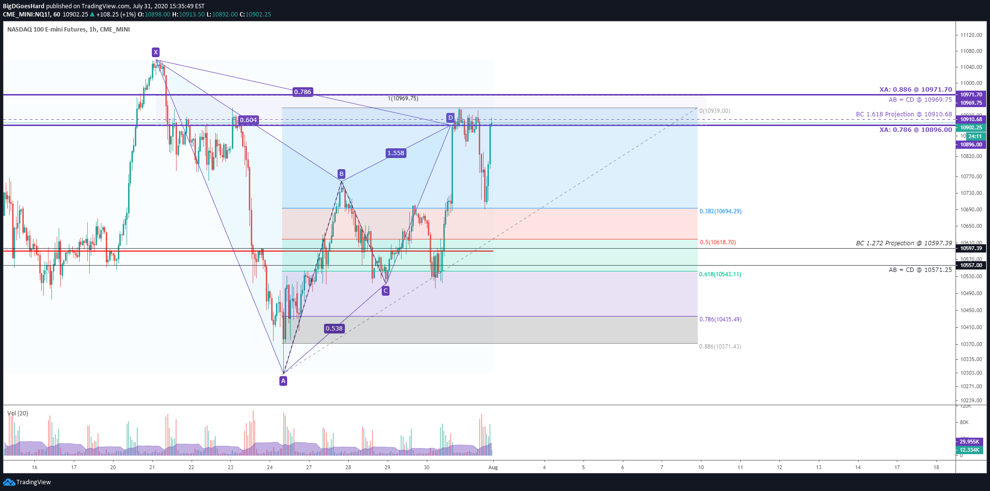Click the 12.334K volume axis tag
The width and height of the screenshot is (990, 491).
tap(969, 450)
